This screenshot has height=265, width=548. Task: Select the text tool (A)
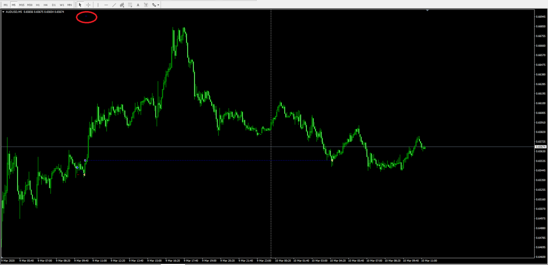pos(138,5)
